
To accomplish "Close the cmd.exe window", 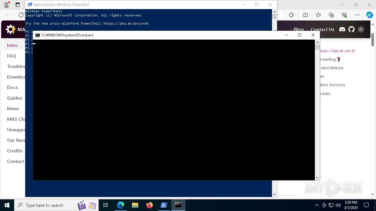I will click(313, 35).
